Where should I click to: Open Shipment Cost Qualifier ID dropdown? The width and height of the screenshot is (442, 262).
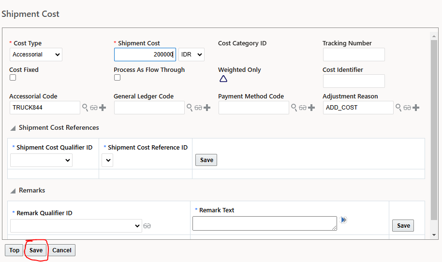point(41,160)
